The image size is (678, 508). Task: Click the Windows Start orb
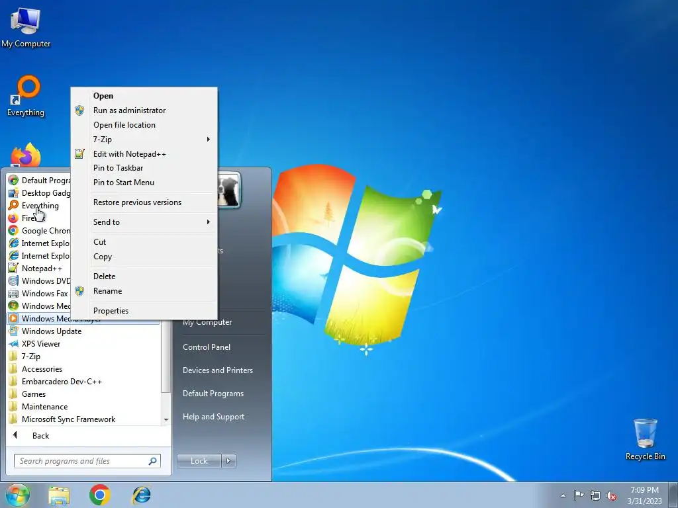17,495
